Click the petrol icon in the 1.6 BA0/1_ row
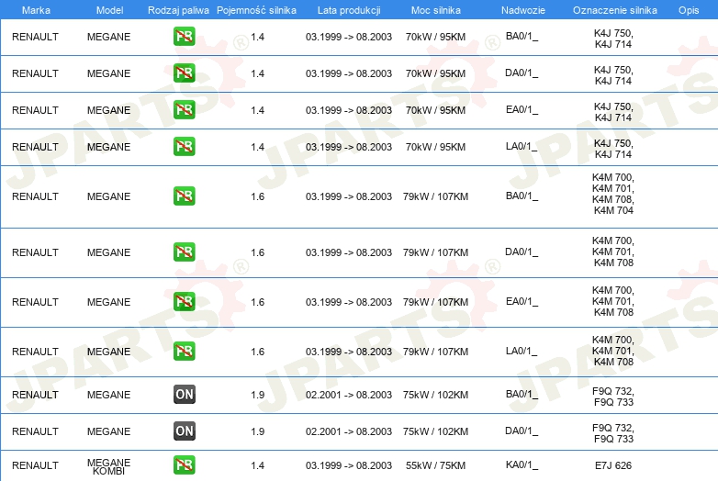Image resolution: width=718 pixels, height=481 pixels. [185, 196]
